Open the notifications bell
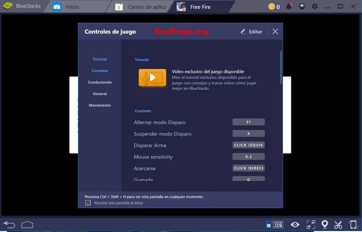Viewport: 362px width, 232px height. pyautogui.click(x=289, y=6)
